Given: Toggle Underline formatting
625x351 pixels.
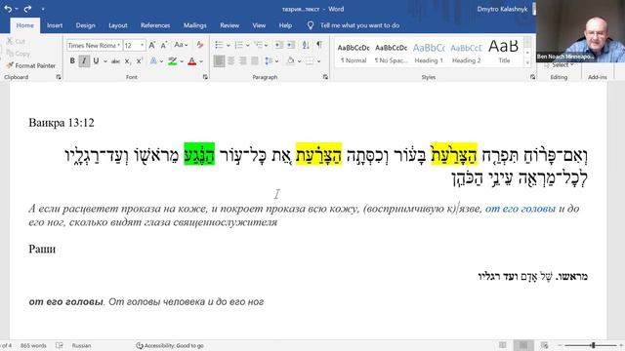Looking at the screenshot, I should pyautogui.click(x=96, y=61).
